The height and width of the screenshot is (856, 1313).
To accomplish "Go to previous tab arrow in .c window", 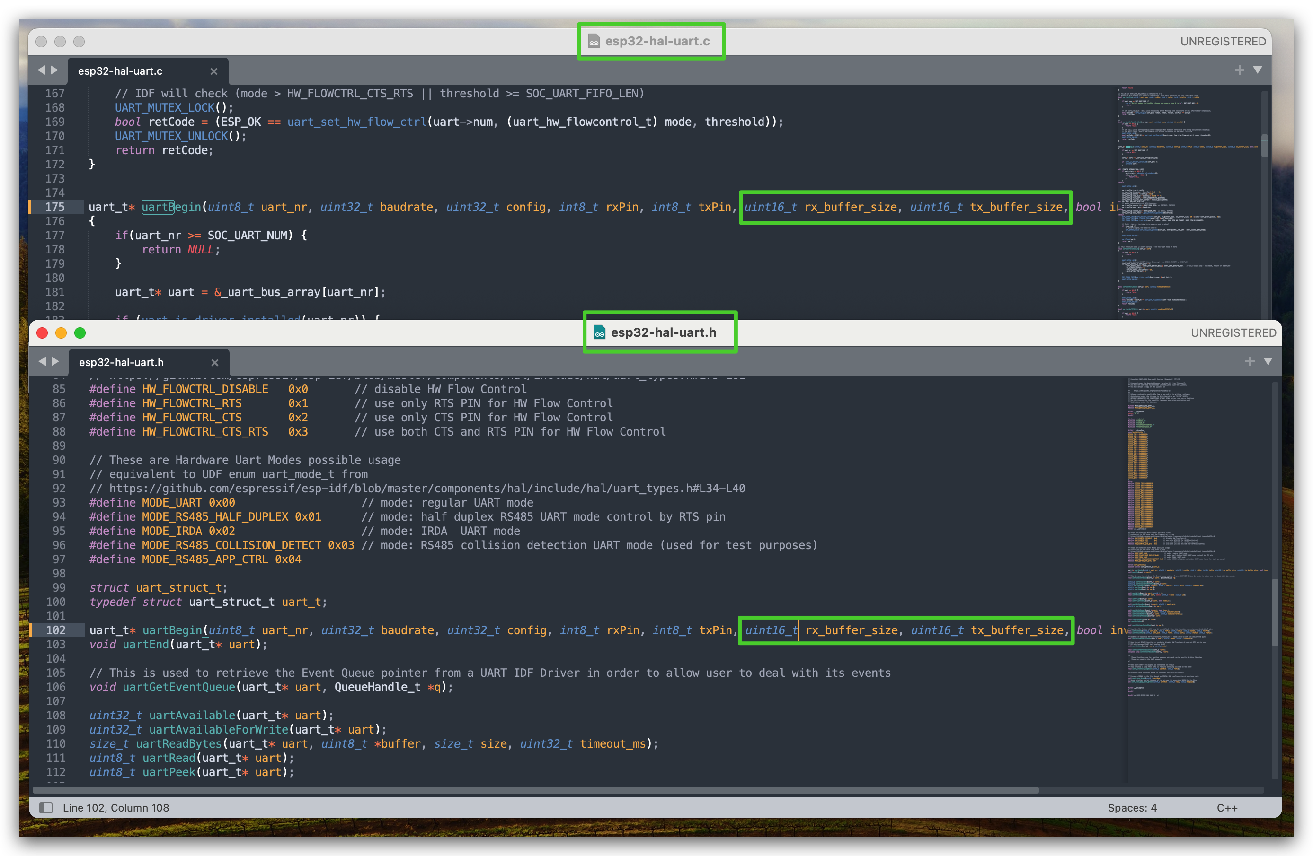I will tap(41, 70).
